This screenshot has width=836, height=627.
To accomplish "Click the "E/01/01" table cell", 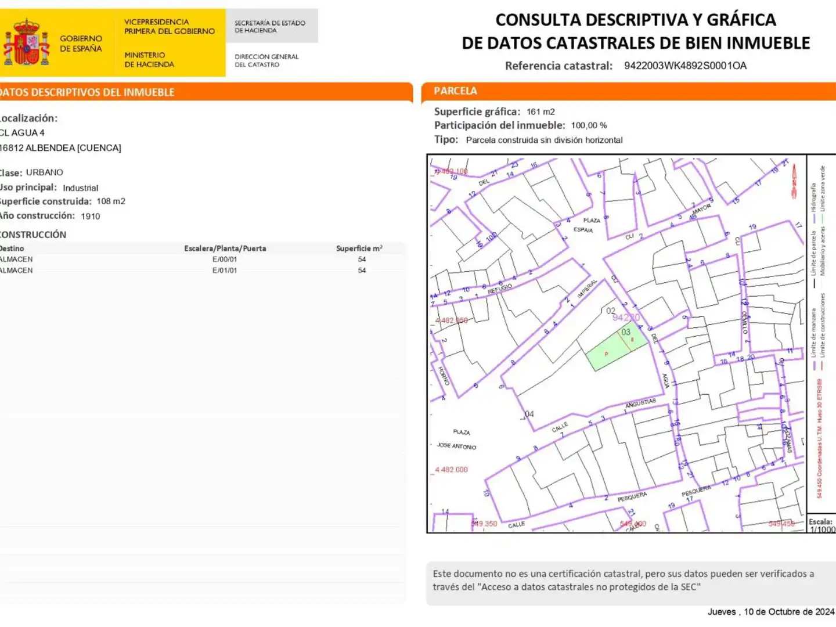I will click(x=225, y=271).
